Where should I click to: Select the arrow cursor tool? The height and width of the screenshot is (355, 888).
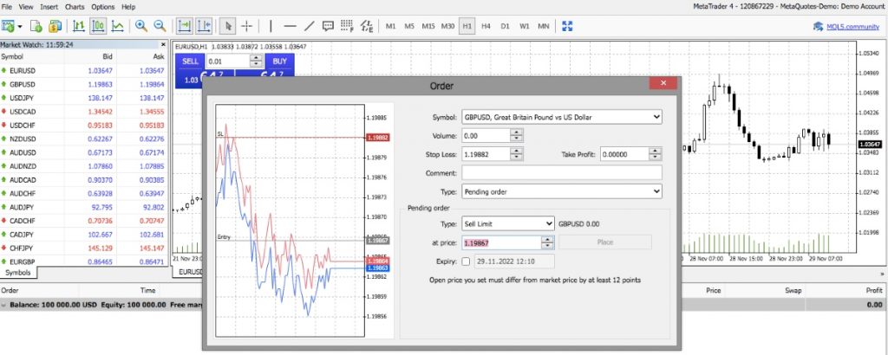tap(228, 26)
